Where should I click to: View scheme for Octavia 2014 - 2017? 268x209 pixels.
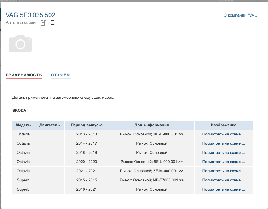(x=224, y=143)
